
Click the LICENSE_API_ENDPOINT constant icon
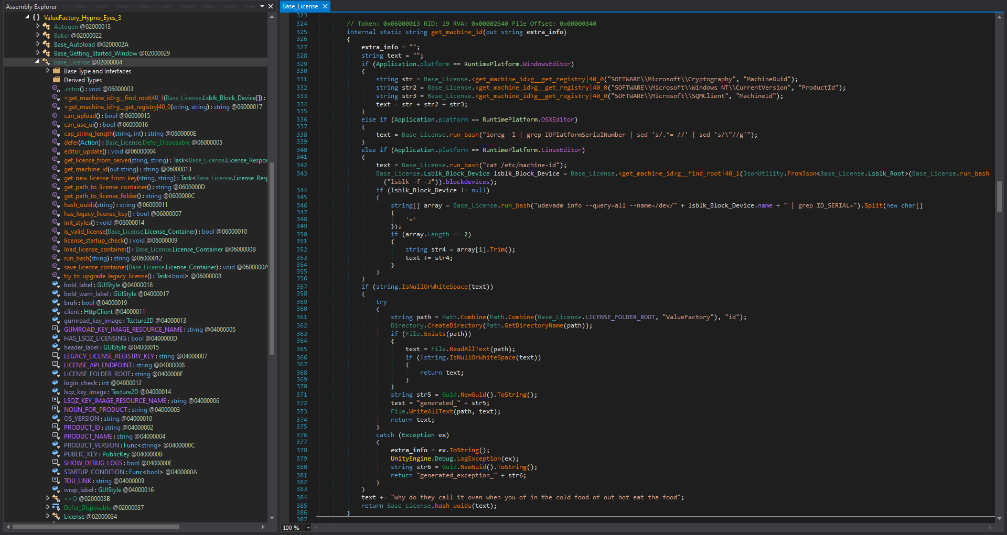click(56, 365)
